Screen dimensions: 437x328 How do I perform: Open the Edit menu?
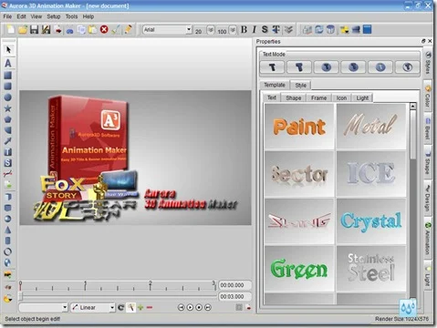click(21, 16)
